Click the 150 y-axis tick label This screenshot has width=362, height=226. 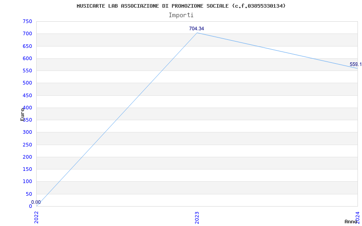coord(27,169)
